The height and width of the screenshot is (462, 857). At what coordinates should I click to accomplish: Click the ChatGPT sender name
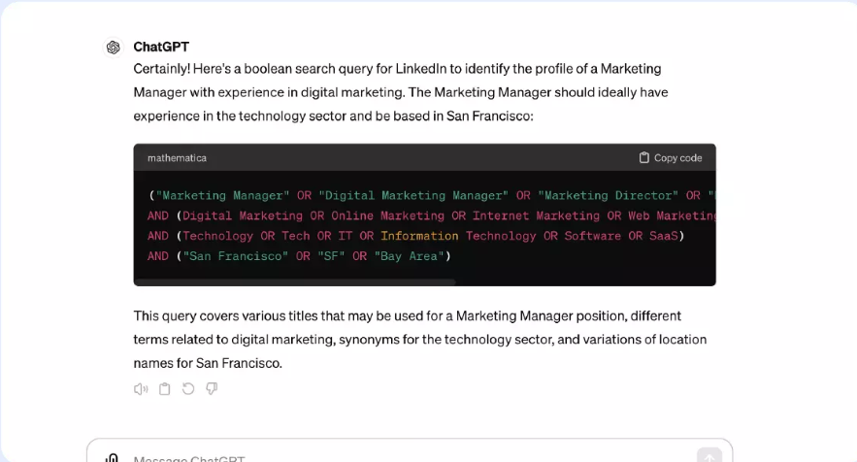tap(161, 47)
